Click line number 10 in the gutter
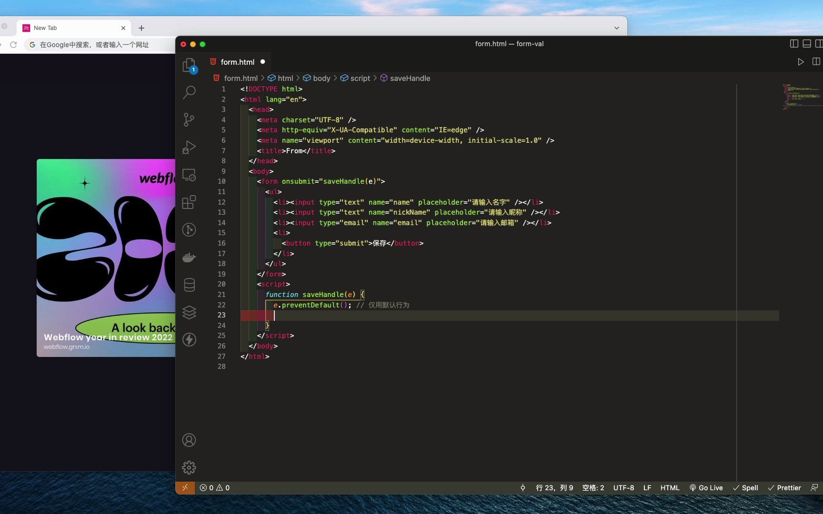This screenshot has height=514, width=823. pyautogui.click(x=221, y=181)
